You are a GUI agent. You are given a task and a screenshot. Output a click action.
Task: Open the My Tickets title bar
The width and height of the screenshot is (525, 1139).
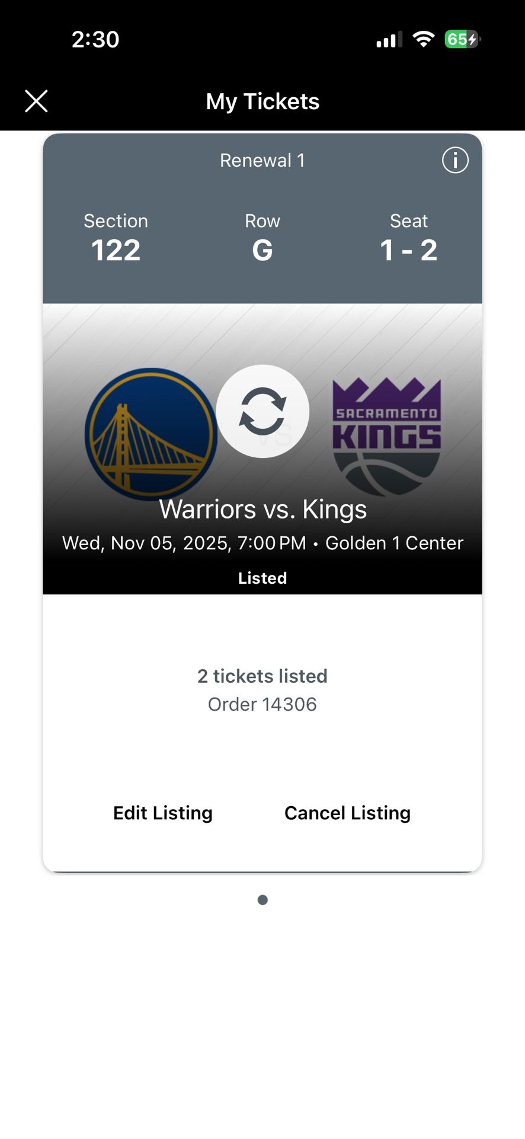262,101
